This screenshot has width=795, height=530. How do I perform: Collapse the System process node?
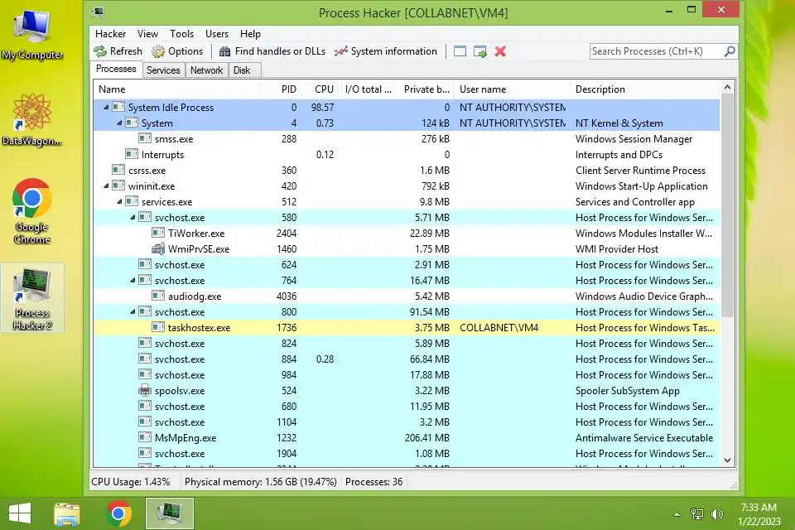pos(119,123)
